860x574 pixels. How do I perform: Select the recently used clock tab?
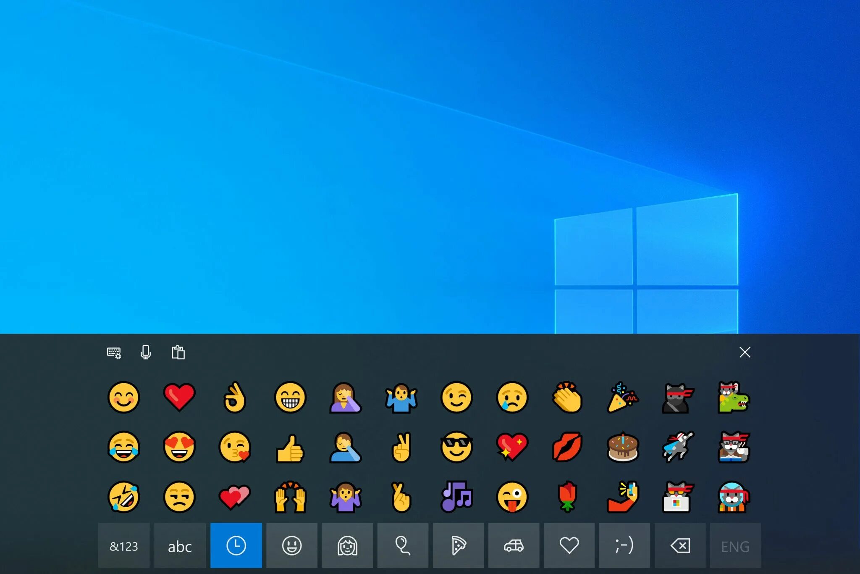click(x=236, y=546)
